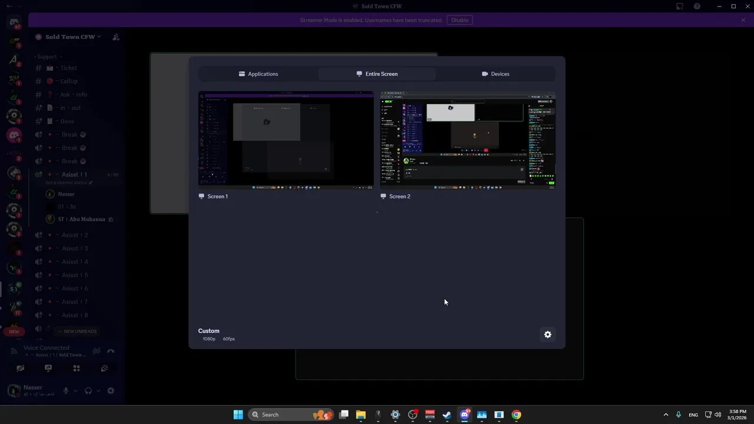
Task: Open File Explorer from the taskbar
Action: 361,415
